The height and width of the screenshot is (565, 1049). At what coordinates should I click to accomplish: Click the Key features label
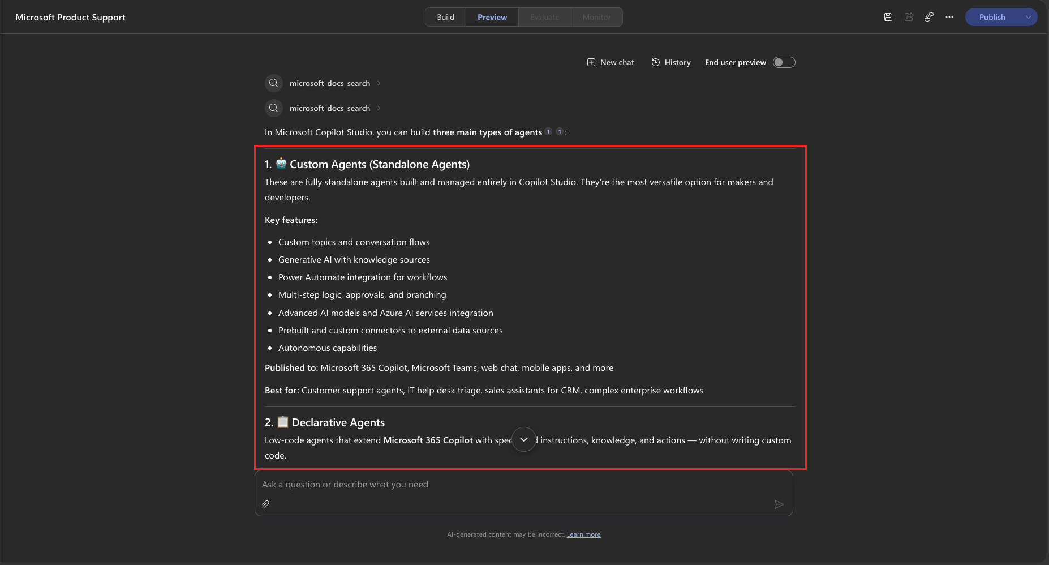[291, 220]
